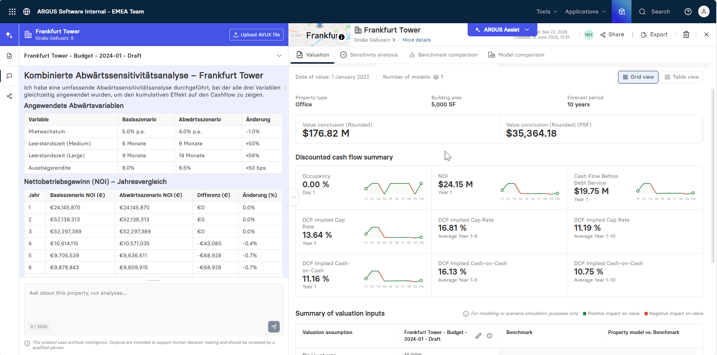Switch to Table view
Screen dimensions: 717x355
pos(682,77)
